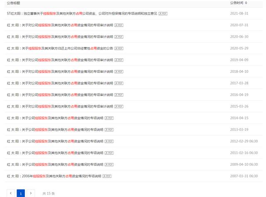Open PDF icon for 2017-03-28 announcement
Viewport: 266px width, 197px height.
(x=119, y=83)
